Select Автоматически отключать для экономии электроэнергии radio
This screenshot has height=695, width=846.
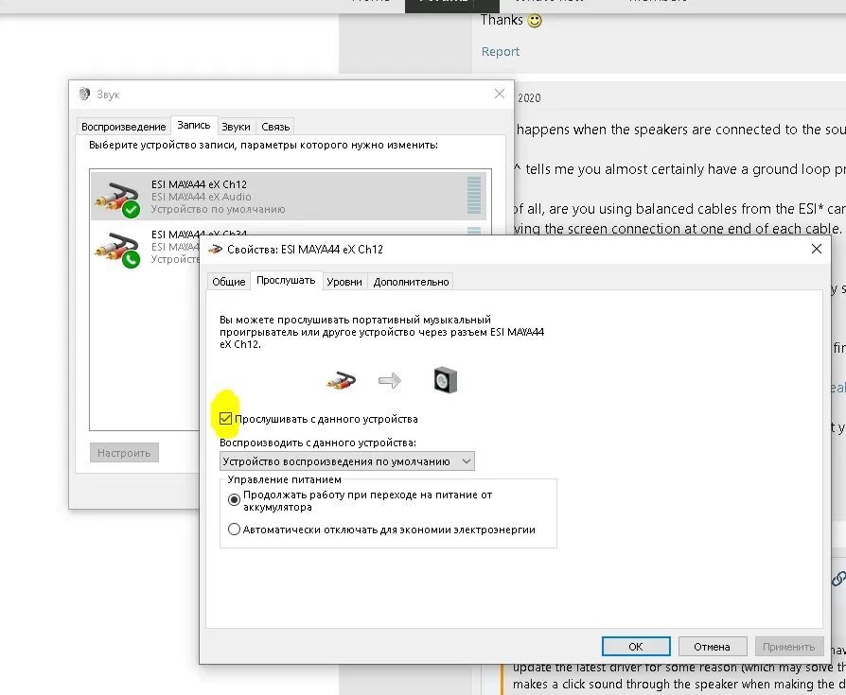tap(234, 530)
